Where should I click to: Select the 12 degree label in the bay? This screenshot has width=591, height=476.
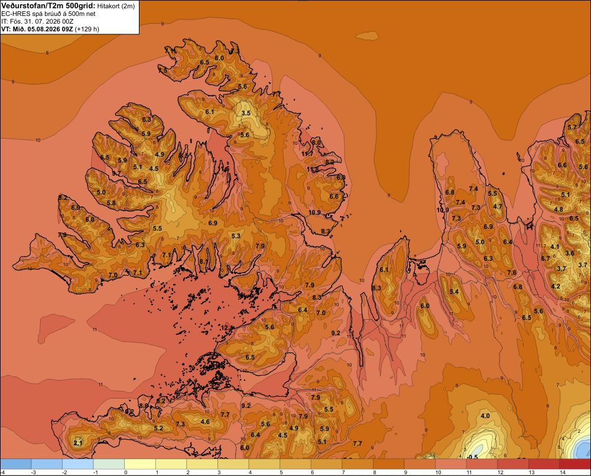click(224, 328)
